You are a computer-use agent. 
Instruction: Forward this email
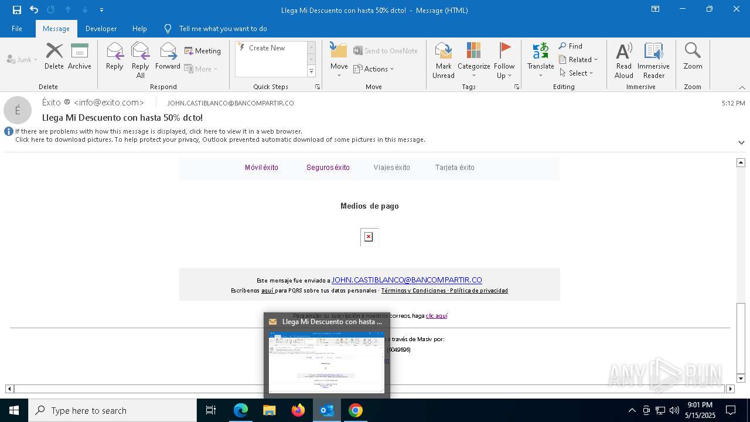coord(168,57)
